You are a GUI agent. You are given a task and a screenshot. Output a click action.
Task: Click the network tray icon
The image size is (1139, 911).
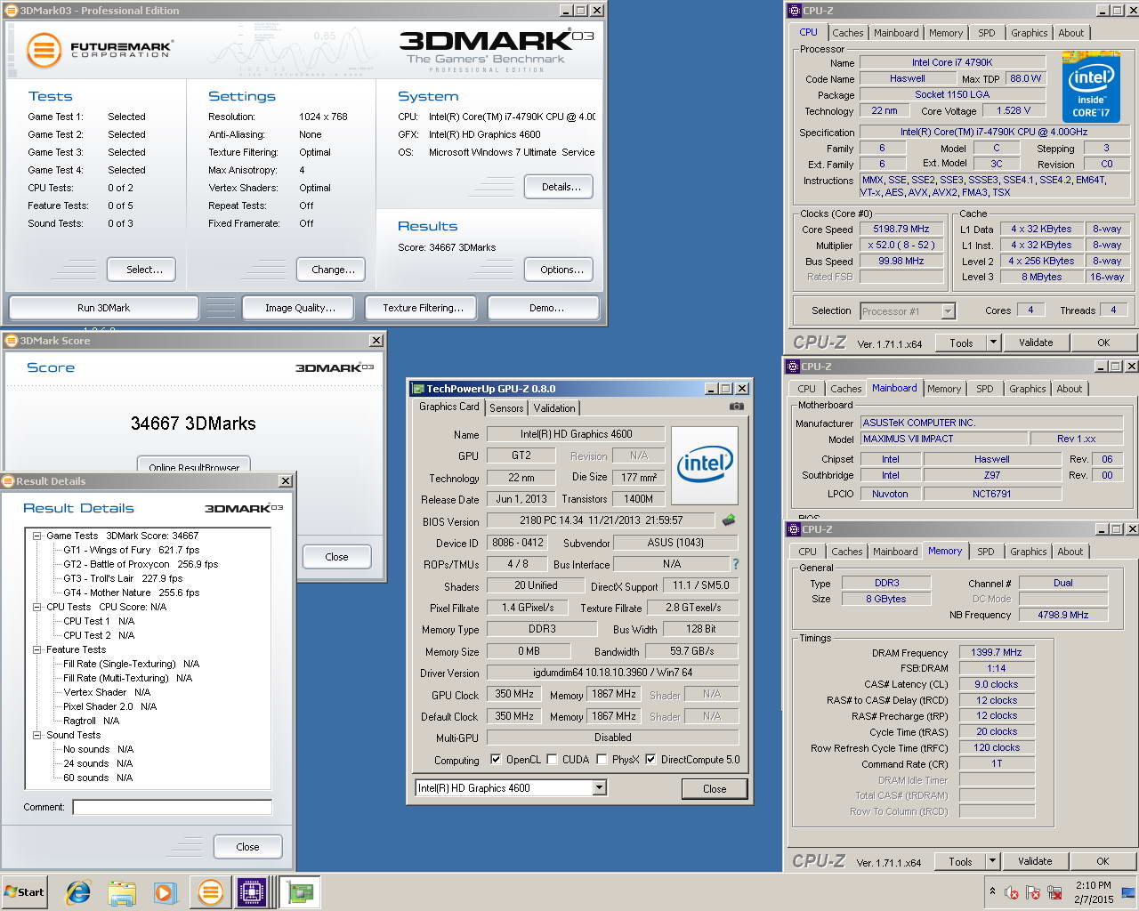(1055, 892)
